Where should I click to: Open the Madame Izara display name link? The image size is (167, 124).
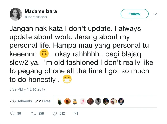(41, 11)
